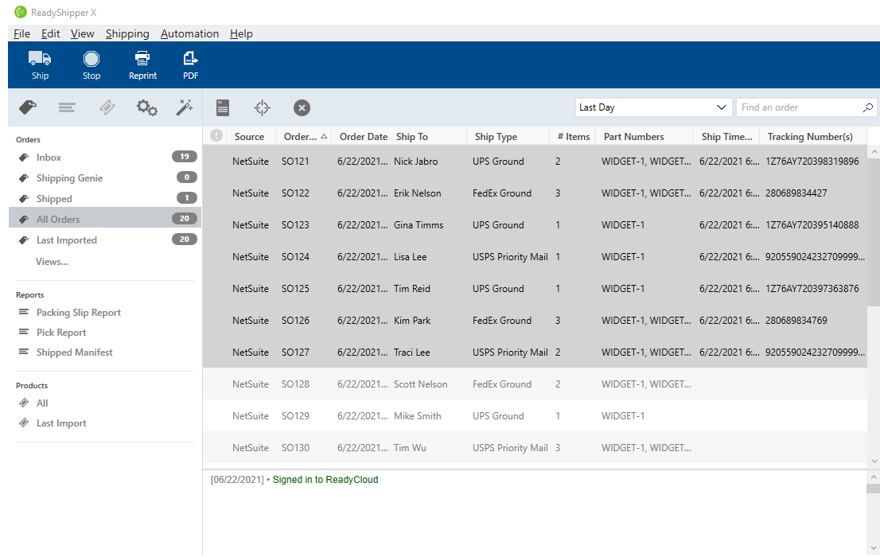
Task: Click the log panel scroll up arrow
Action: (874, 477)
